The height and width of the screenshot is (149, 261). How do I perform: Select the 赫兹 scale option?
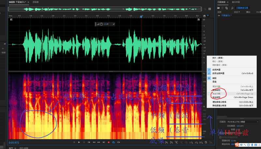tap(215, 78)
